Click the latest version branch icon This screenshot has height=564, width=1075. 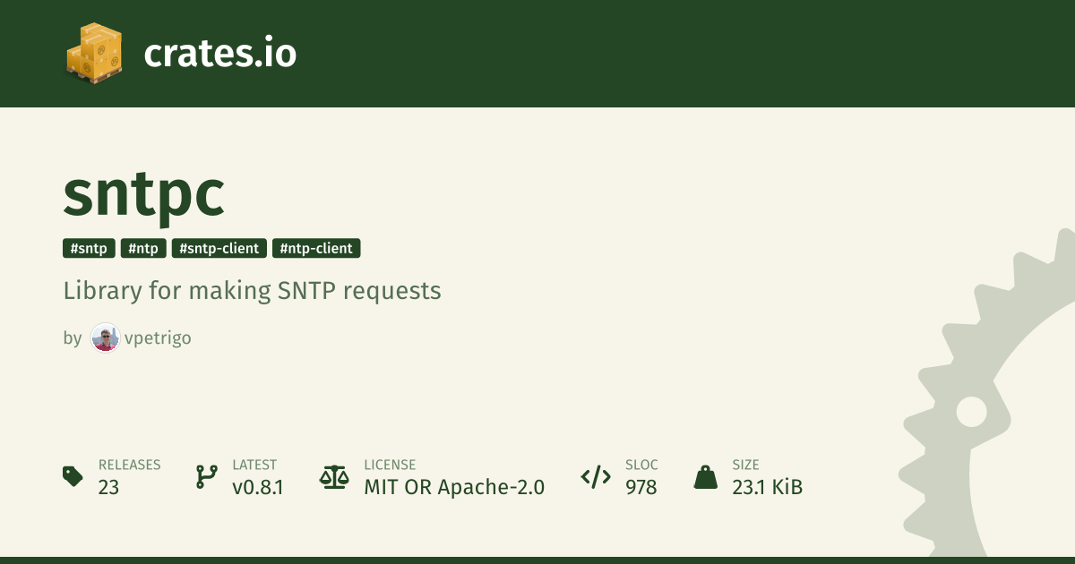coord(206,476)
